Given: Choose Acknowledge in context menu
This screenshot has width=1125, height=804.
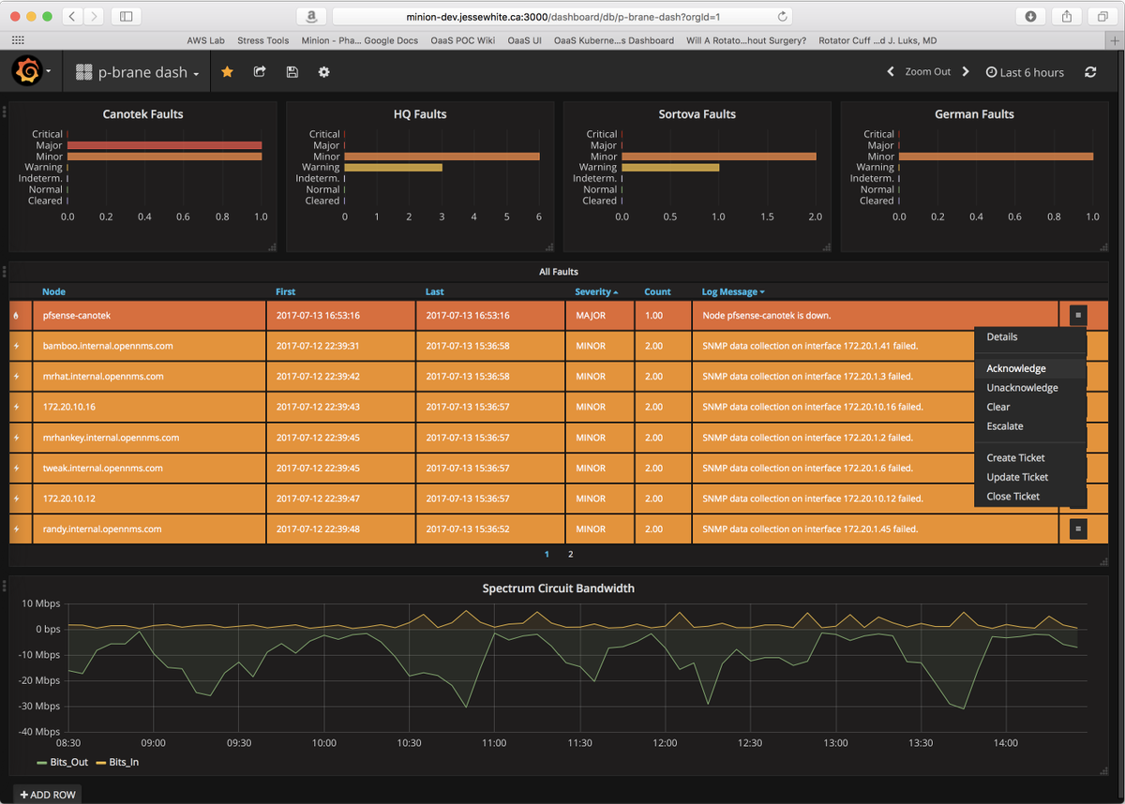Looking at the screenshot, I should tap(1030, 369).
